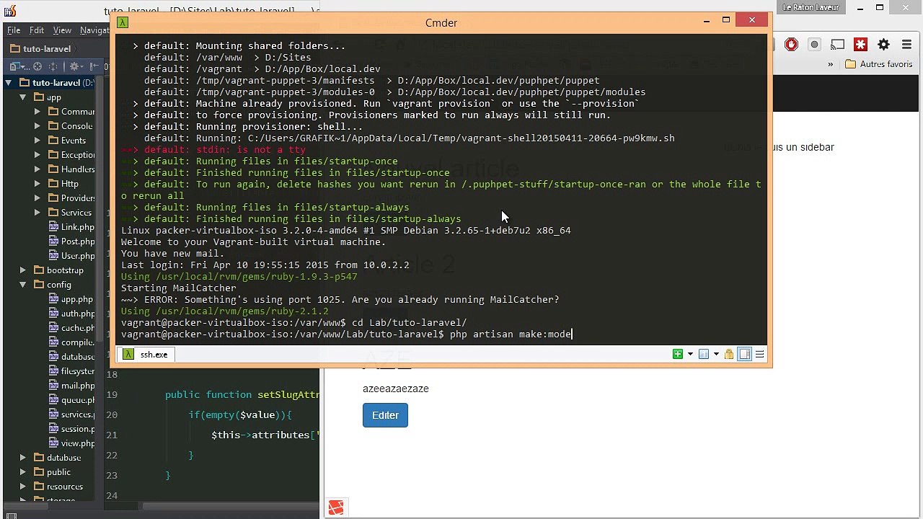Collapse the config folder
Viewport: 923px width, 519px height.
pos(23,285)
